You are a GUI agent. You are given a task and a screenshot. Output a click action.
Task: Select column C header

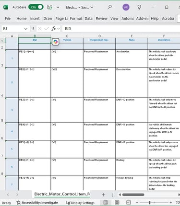[x=67, y=36]
